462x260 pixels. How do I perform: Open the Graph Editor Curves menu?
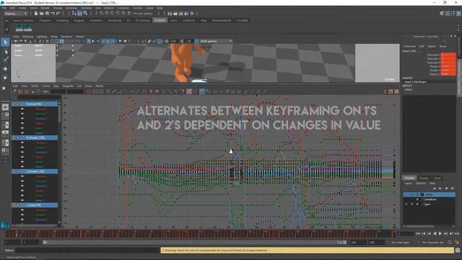coord(45,86)
